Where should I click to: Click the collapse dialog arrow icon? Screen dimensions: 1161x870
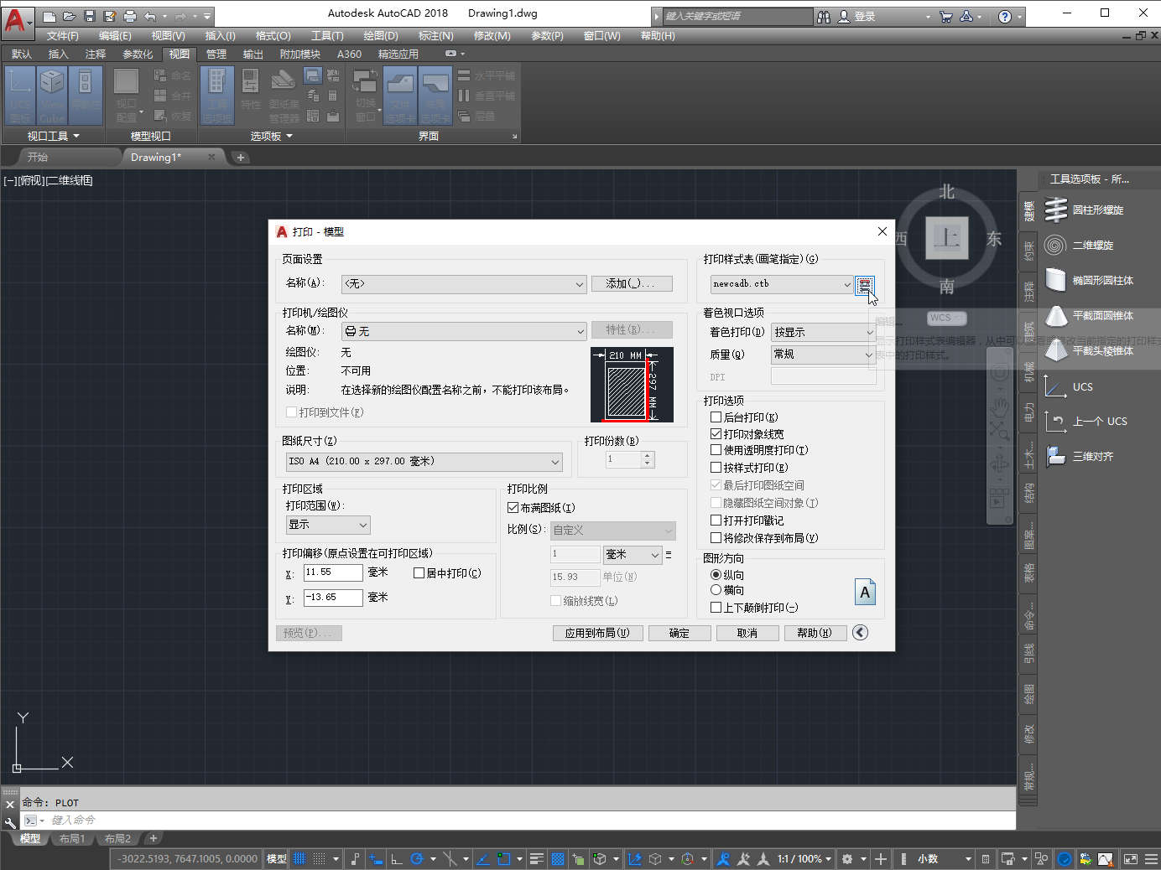click(x=860, y=633)
